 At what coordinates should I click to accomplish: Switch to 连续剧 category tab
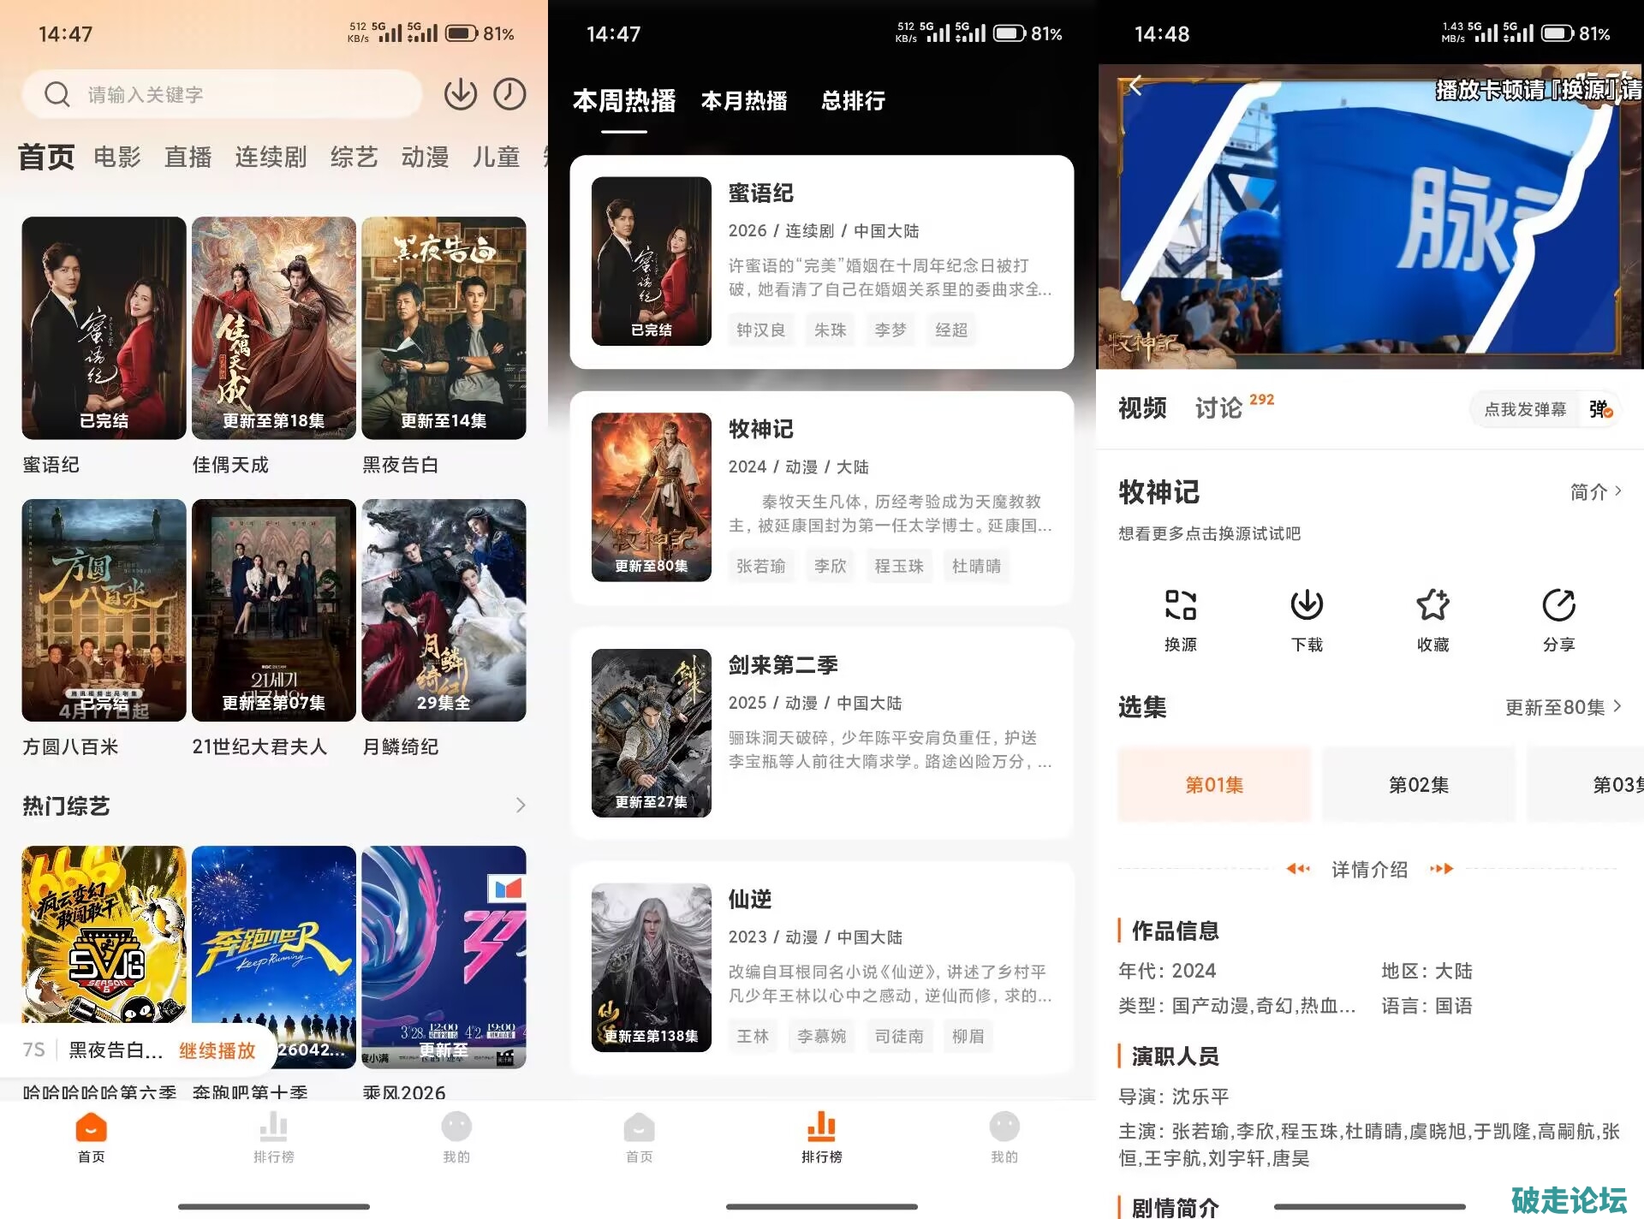click(271, 158)
